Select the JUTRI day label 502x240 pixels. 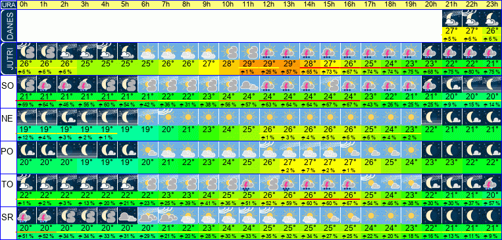pos(8,59)
